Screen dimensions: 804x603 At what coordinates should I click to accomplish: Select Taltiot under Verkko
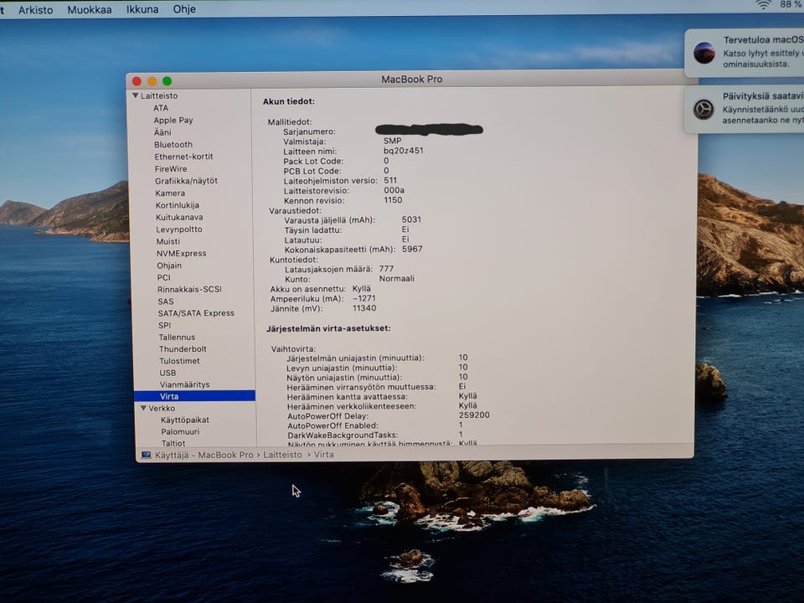pos(173,443)
